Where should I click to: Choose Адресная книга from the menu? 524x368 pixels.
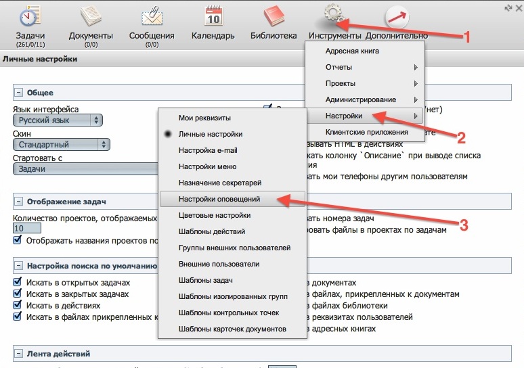tap(352, 51)
